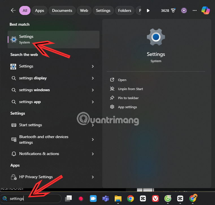This screenshot has width=215, height=205.
Task: Select the All filter tab
Action: click(25, 10)
